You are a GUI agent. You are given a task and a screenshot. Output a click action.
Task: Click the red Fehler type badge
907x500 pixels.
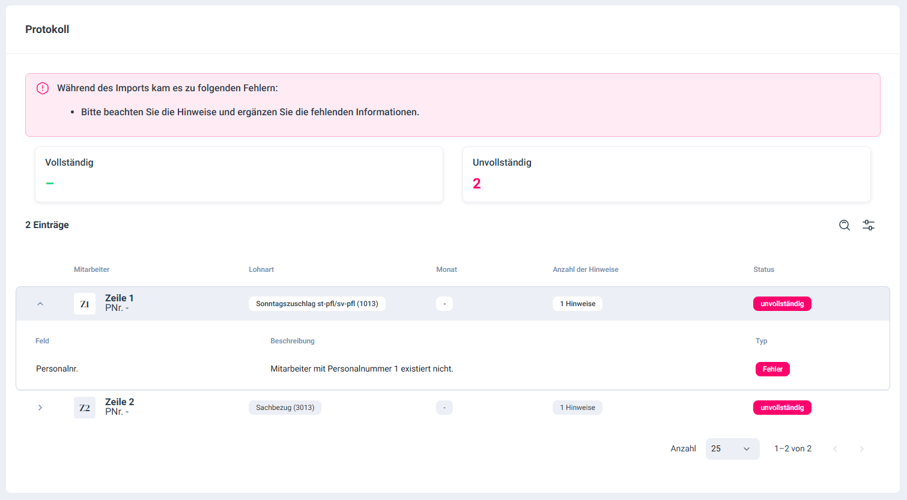tap(772, 369)
